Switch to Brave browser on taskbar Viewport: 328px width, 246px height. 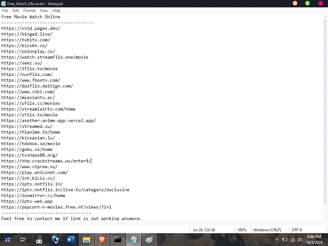coord(102,240)
